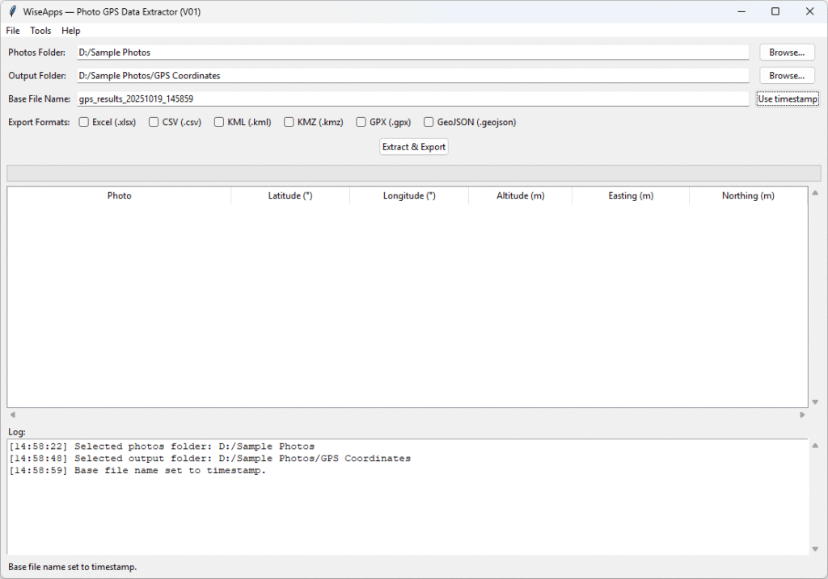Tick the KML (.kml) checkbox
The width and height of the screenshot is (828, 579).
pyautogui.click(x=219, y=123)
